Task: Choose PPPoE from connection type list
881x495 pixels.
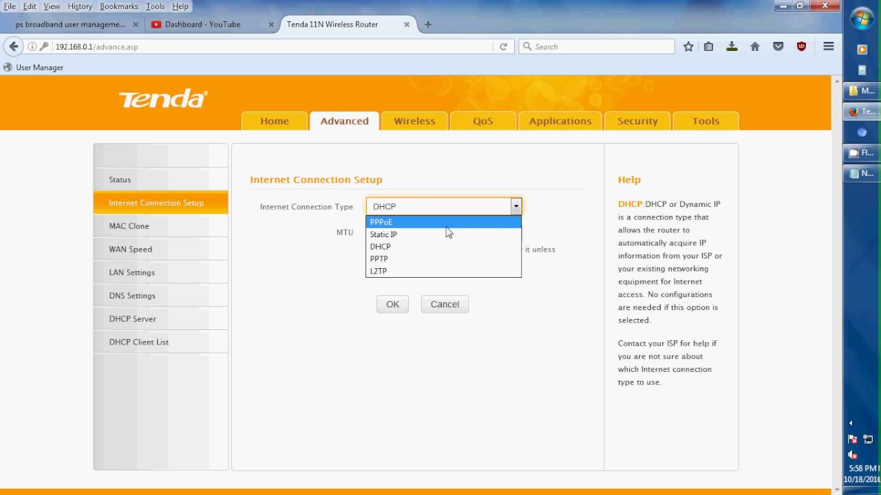Action: [x=443, y=222]
